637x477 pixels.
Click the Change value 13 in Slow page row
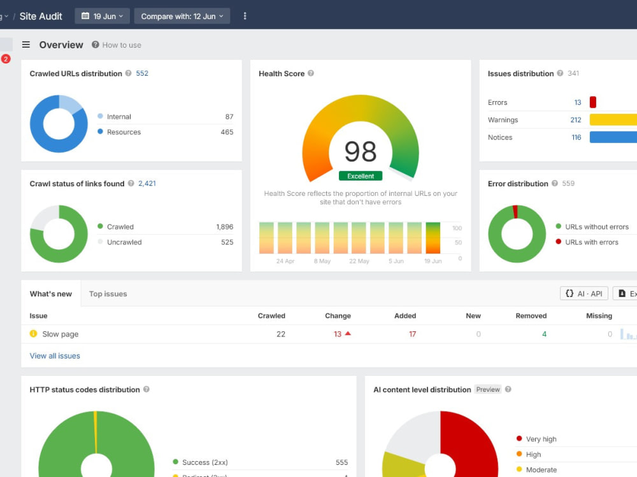click(338, 335)
